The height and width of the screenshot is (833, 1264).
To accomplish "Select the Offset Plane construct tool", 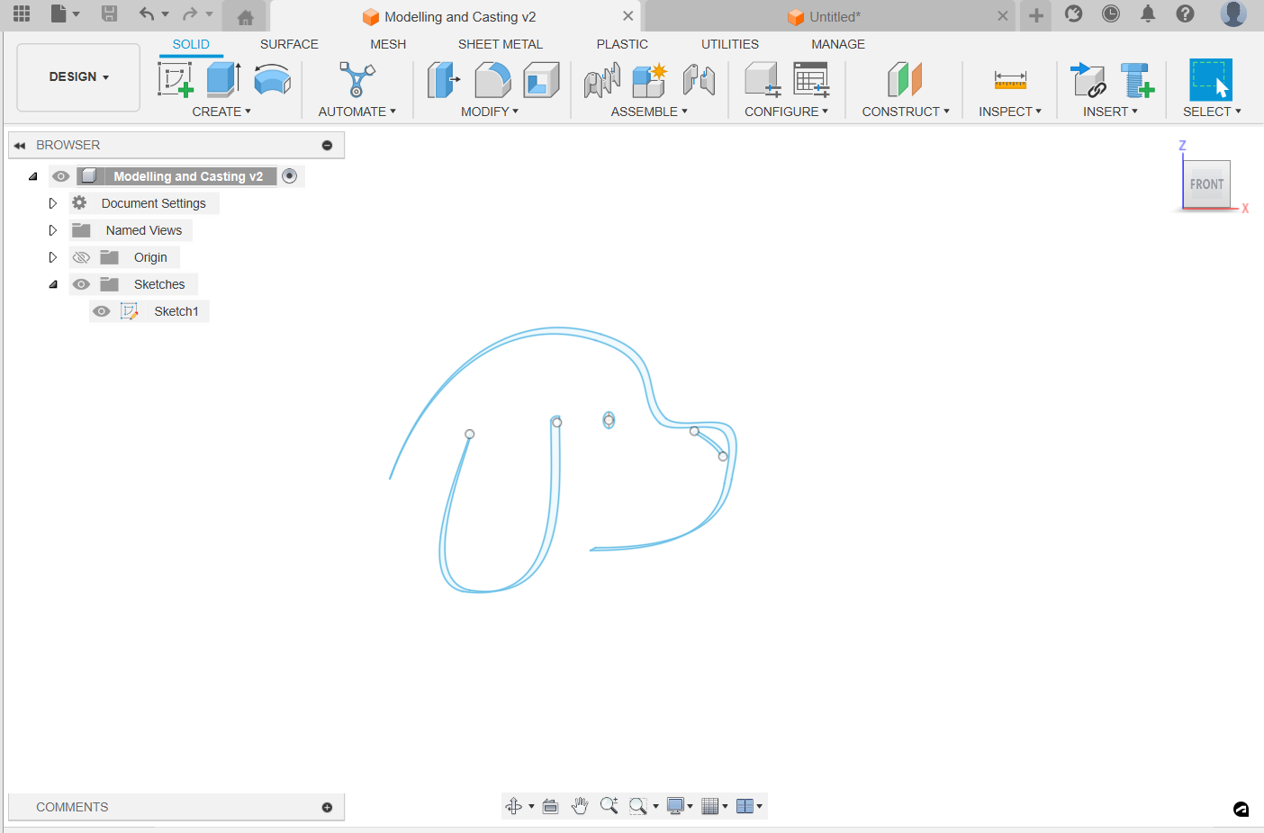I will [x=905, y=79].
